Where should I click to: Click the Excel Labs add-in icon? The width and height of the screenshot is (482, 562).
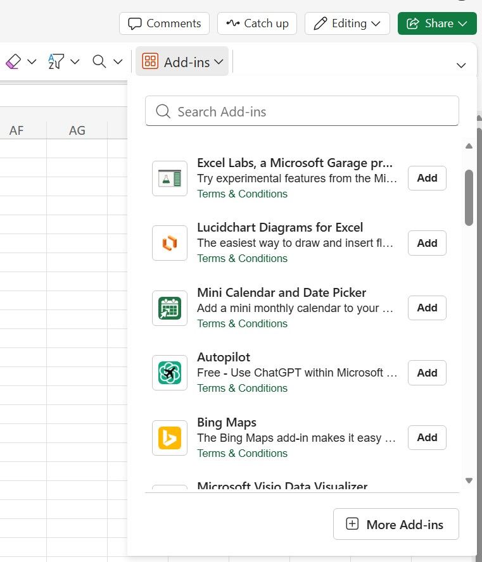click(x=170, y=178)
